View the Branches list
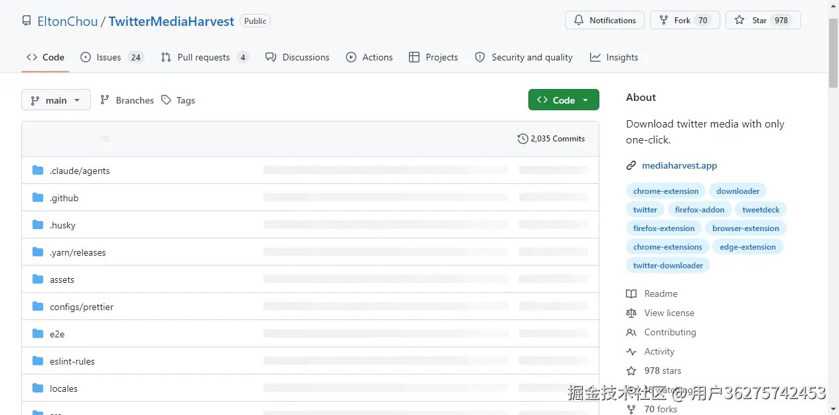This screenshot has width=839, height=415. pos(127,100)
